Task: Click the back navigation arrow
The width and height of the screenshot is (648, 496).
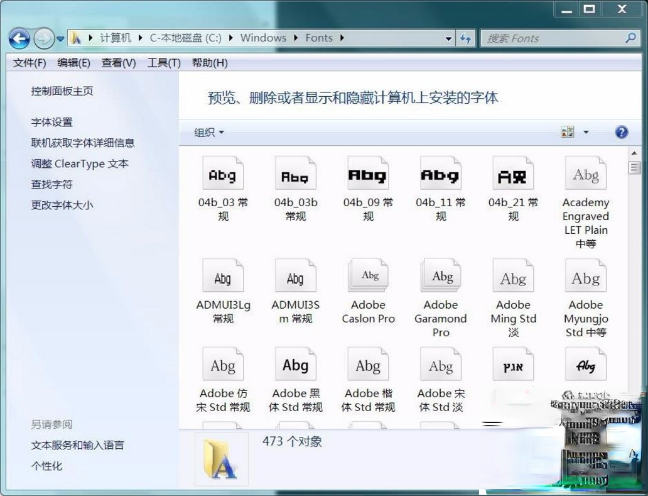Action: 19,38
